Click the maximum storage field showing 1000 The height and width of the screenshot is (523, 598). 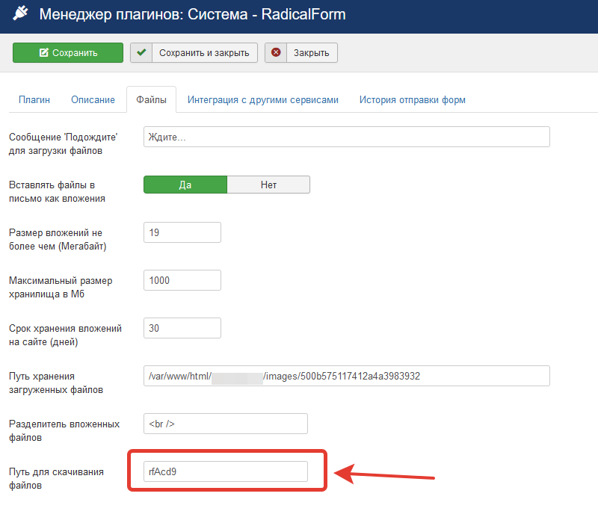pyautogui.click(x=182, y=280)
